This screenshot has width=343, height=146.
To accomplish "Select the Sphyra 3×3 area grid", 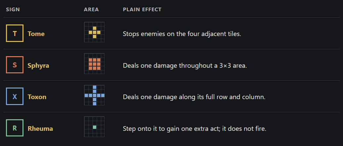I will [94, 64].
